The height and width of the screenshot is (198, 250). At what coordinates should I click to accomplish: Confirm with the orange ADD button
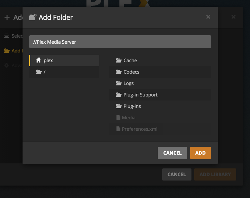[201, 153]
